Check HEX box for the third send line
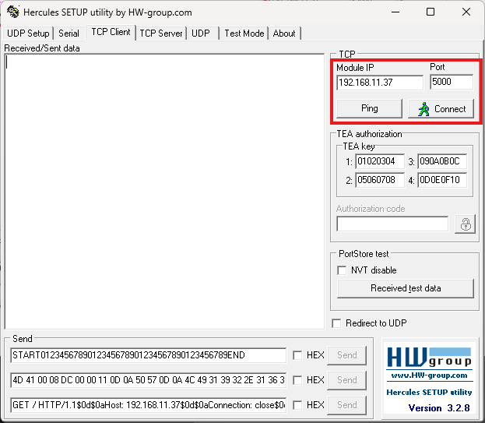The image size is (485, 423). (297, 405)
